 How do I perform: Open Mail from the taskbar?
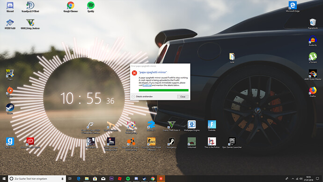pos(103,179)
